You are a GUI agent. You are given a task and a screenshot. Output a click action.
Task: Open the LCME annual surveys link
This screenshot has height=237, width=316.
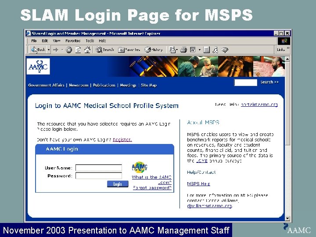click(x=202, y=161)
